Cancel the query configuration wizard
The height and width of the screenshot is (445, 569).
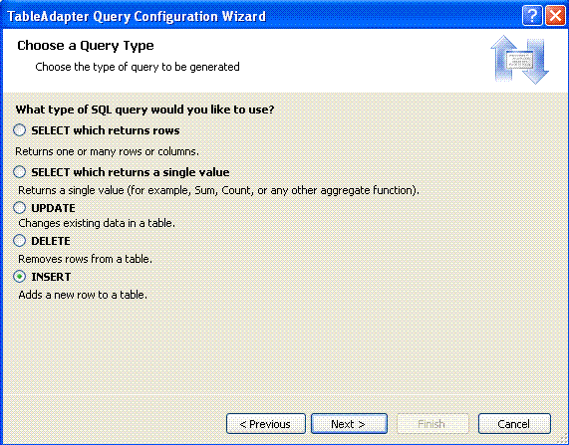click(x=514, y=424)
